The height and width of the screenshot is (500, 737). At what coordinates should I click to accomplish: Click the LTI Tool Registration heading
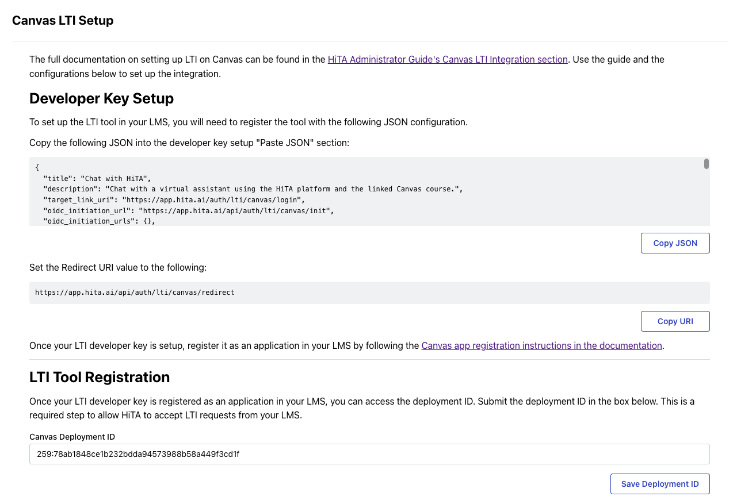point(100,377)
